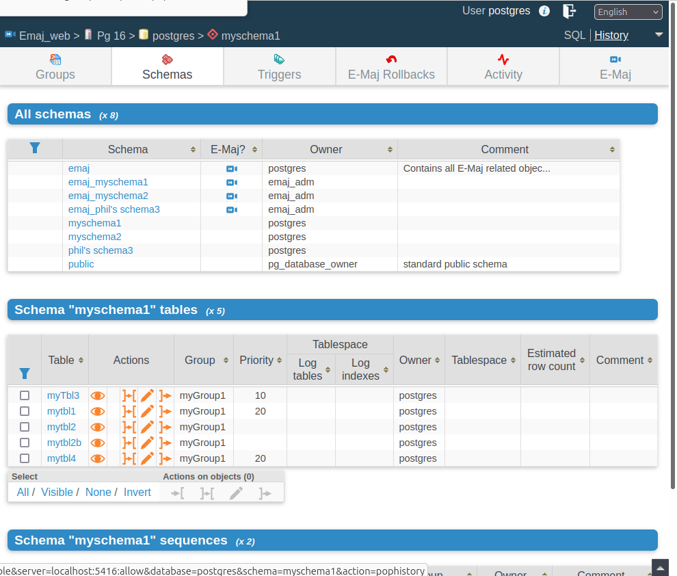Image resolution: width=677 pixels, height=576 pixels.
Task: Switch to the Triggers tab
Action: [280, 66]
